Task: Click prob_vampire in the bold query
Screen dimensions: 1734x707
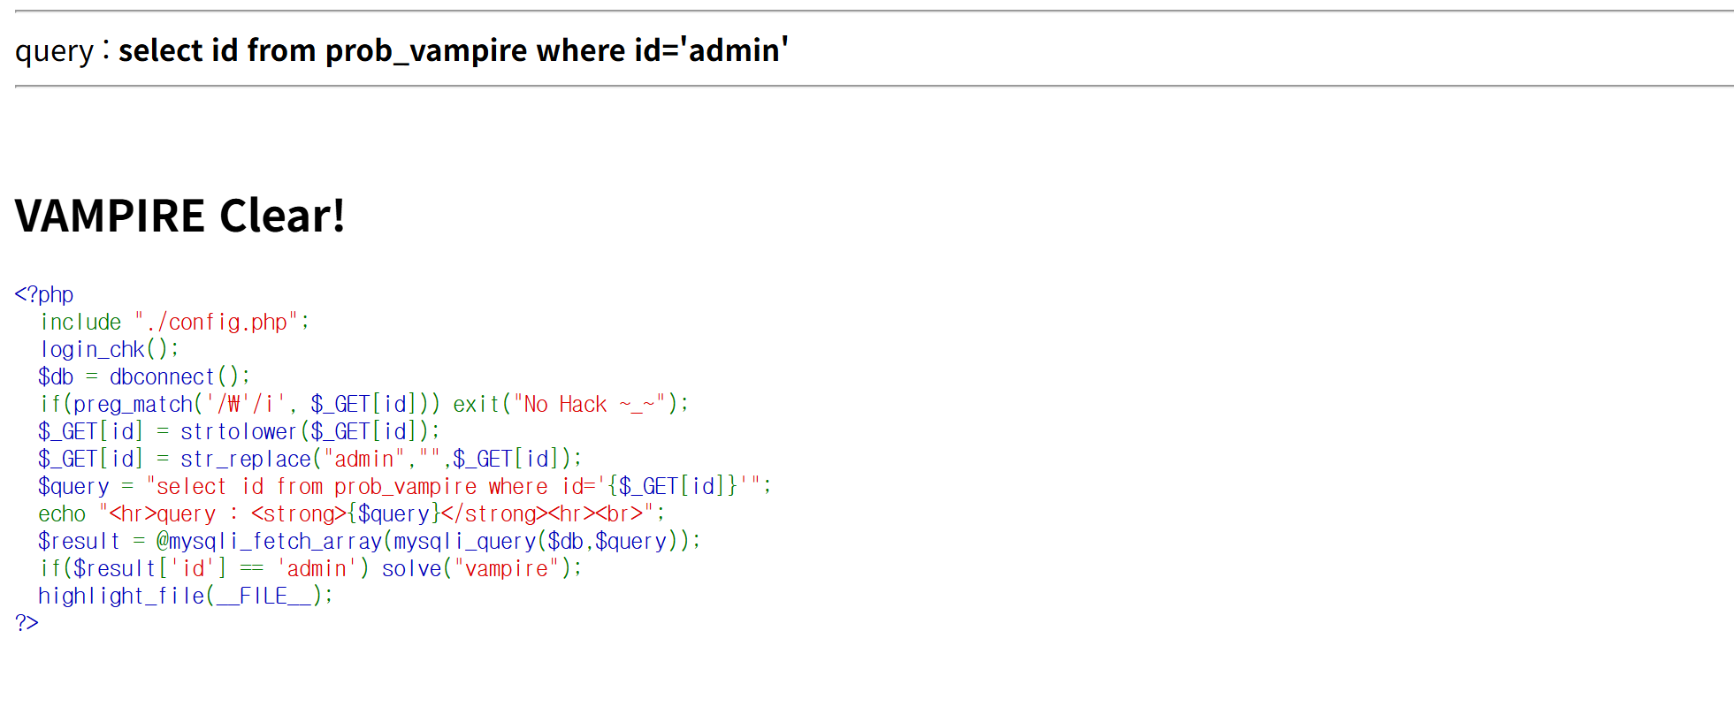Action: [426, 50]
